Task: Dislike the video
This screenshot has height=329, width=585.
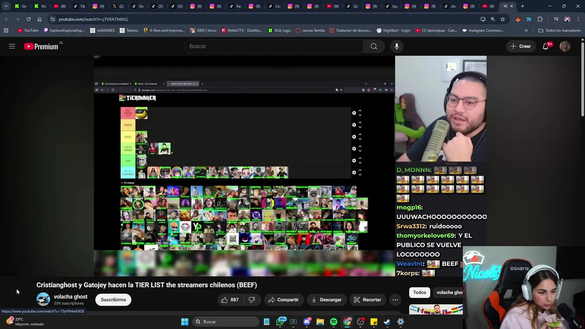Action: pyautogui.click(x=252, y=300)
